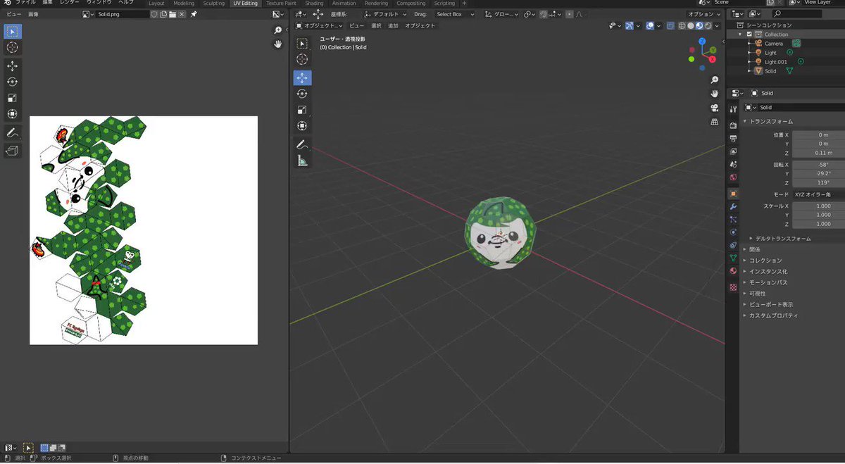This screenshot has width=845, height=464.
Task: Toggle snapping magnet in viewport header
Action: click(544, 14)
